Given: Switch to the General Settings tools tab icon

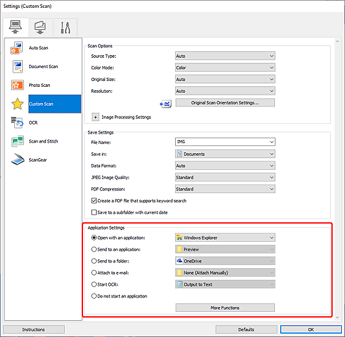Looking at the screenshot, I should [65, 27].
